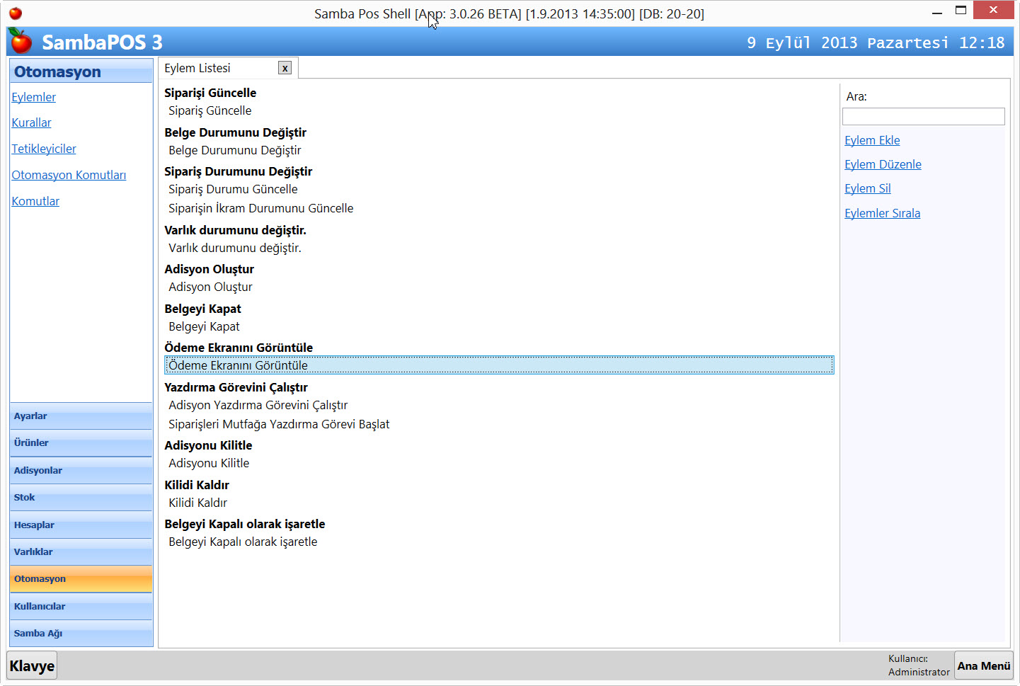Open the Eylemler link in sidebar
Viewport: 1020px width, 686px height.
(33, 97)
